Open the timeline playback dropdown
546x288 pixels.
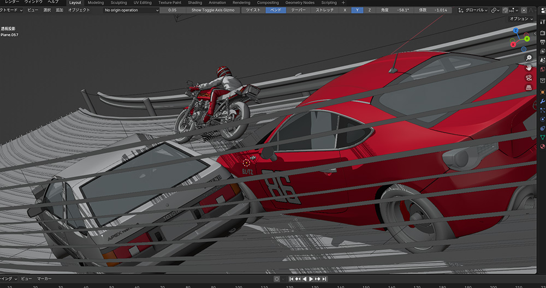(9, 279)
